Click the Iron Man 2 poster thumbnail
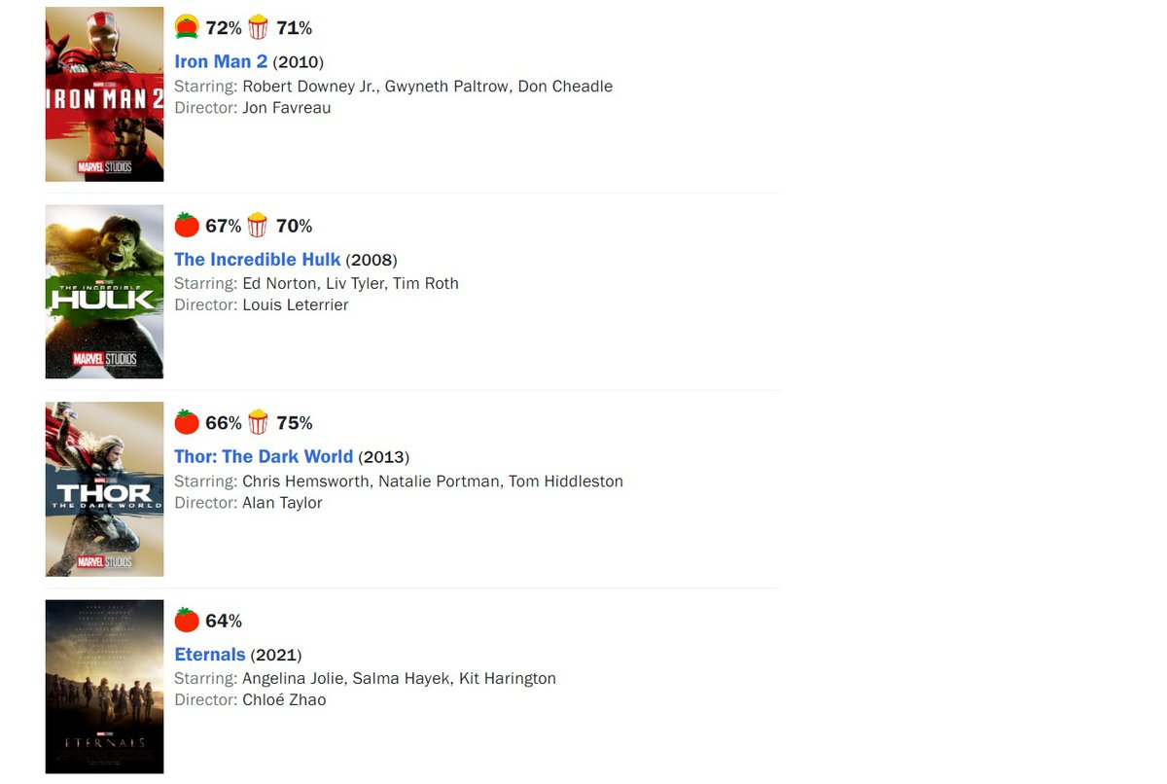Image resolution: width=1167 pixels, height=784 pixels. (x=104, y=94)
